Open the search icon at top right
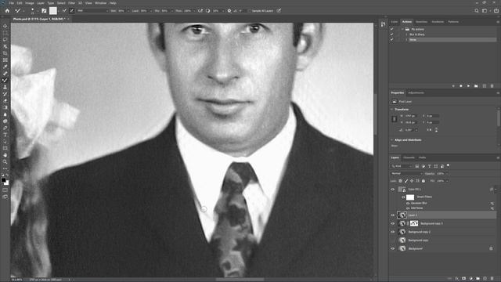501x282 pixels. pyautogui.click(x=477, y=10)
